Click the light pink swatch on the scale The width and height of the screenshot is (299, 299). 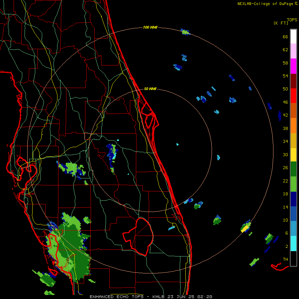pos(293,51)
